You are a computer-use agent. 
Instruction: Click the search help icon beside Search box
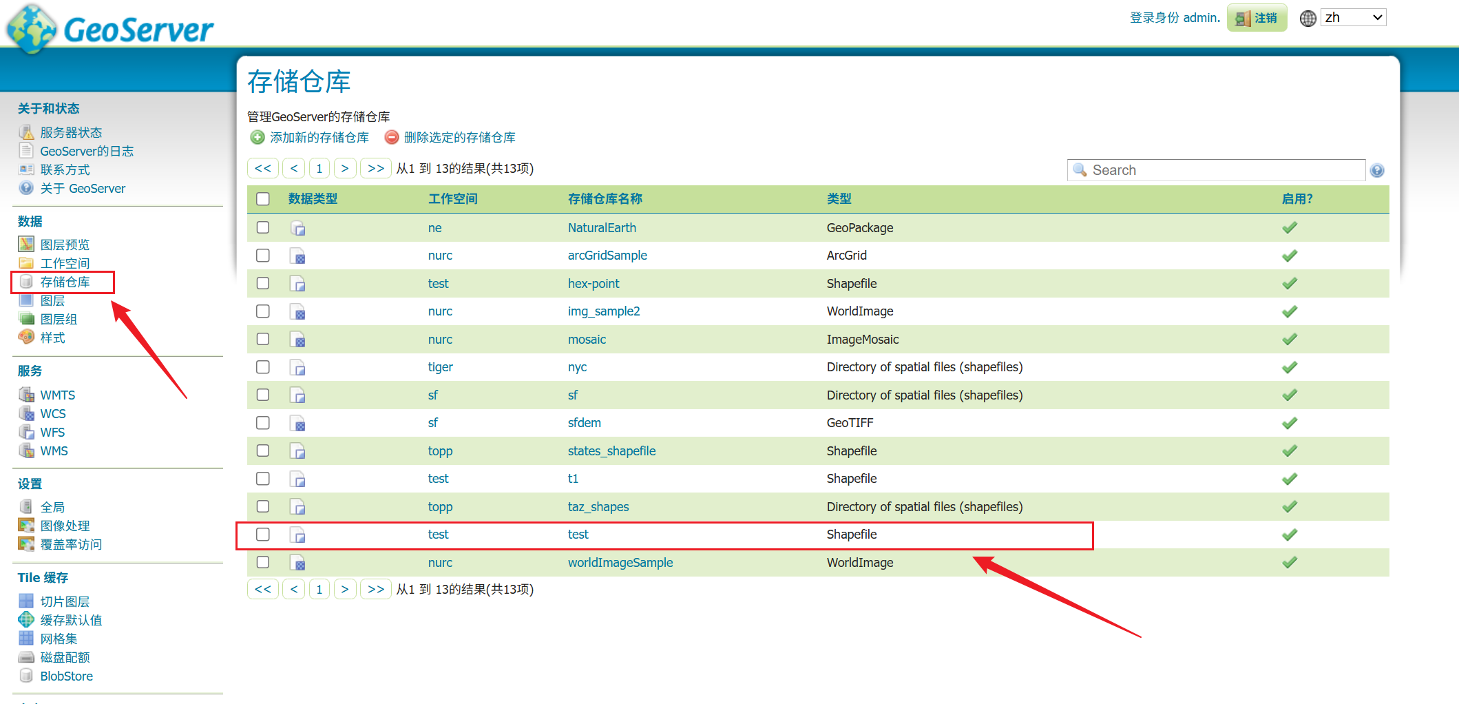tap(1377, 170)
